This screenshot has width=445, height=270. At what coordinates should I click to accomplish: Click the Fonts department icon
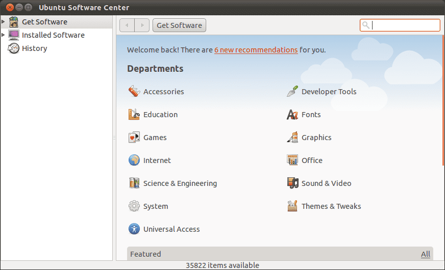pyautogui.click(x=292, y=115)
